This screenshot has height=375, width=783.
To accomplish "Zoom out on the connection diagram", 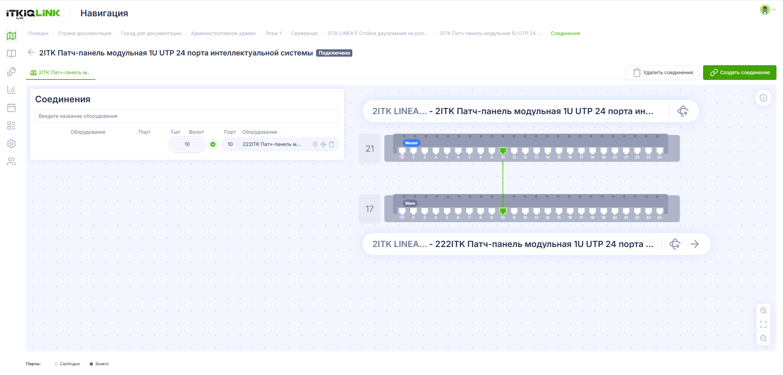I will [x=763, y=338].
